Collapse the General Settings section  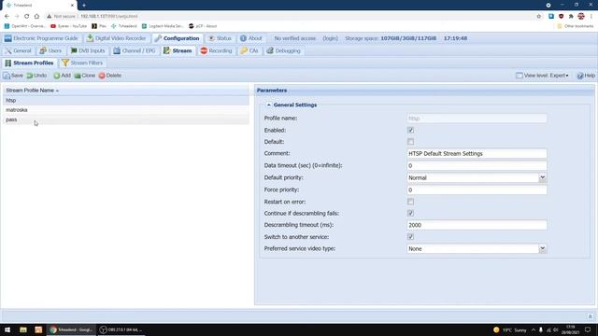tap(268, 105)
